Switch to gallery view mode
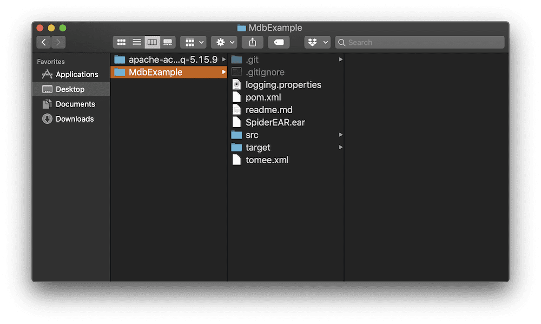The image size is (541, 324). [x=168, y=42]
